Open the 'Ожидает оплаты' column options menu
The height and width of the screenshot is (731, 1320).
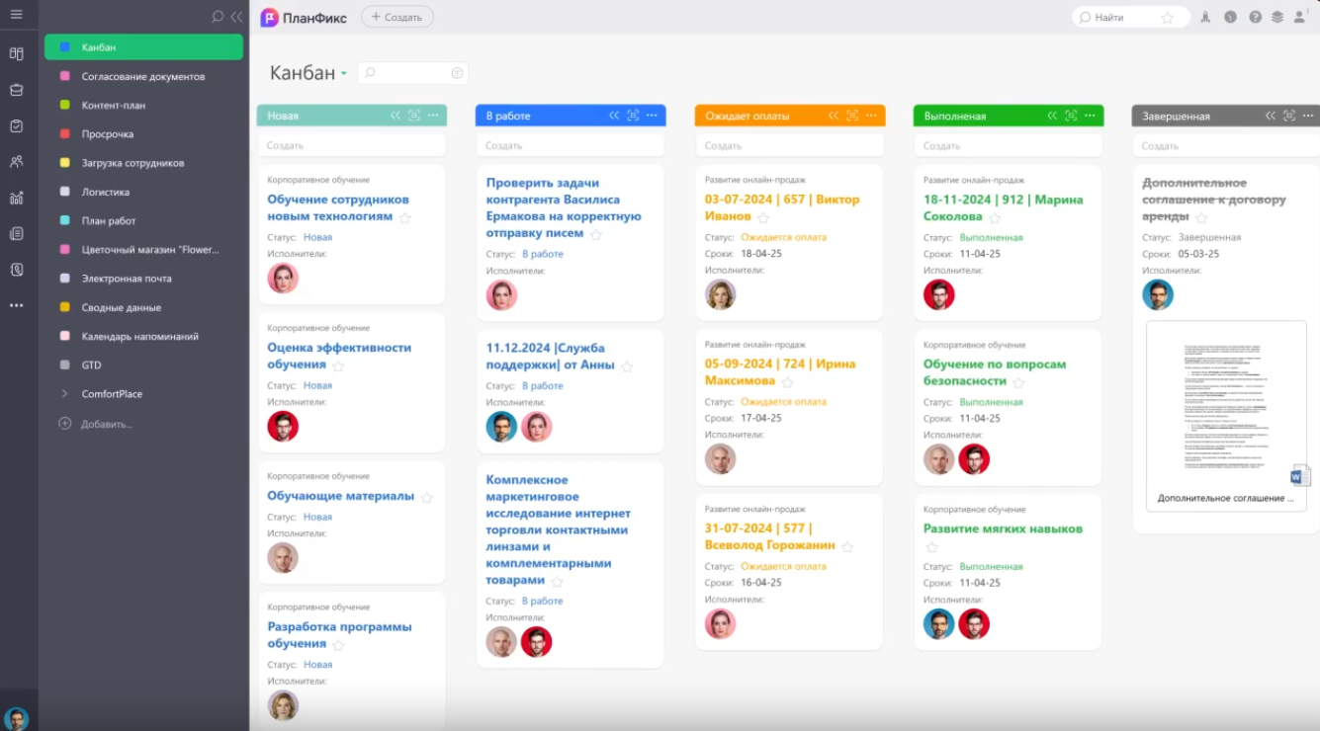[x=871, y=116]
